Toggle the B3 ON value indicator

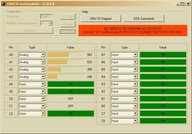[x=163, y=84]
